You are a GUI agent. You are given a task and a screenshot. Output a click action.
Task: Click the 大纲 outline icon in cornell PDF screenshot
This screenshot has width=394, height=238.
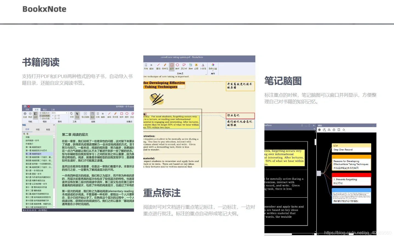point(146,67)
